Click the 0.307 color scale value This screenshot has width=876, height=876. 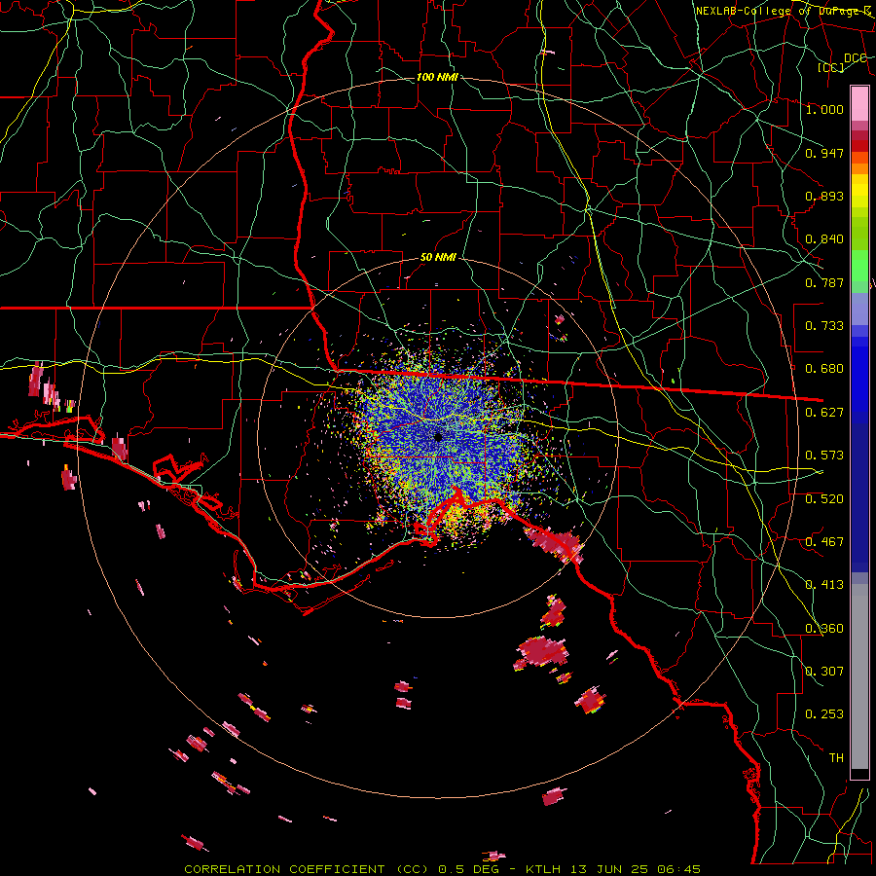[x=824, y=672]
